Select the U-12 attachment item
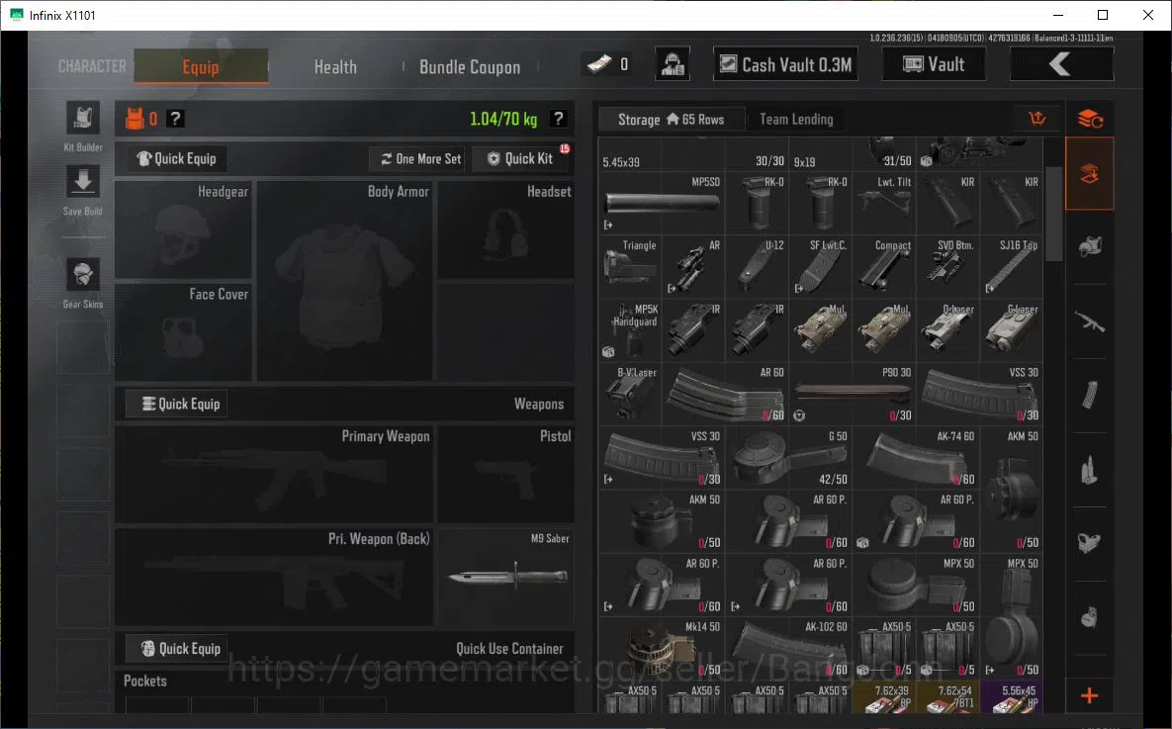Image resolution: width=1172 pixels, height=729 pixels. click(x=758, y=266)
